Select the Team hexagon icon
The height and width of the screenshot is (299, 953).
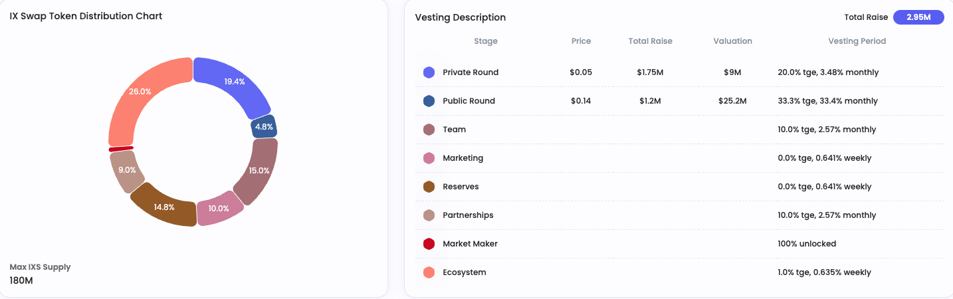coord(429,130)
